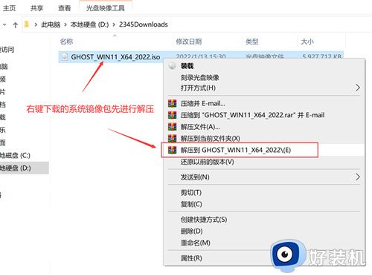Select 复制(C) from context menu
Image resolution: width=372 pixels, height=276 pixels.
point(191,204)
